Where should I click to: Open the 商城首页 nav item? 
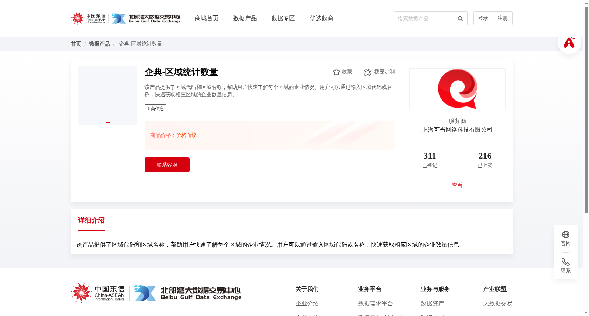click(x=207, y=18)
